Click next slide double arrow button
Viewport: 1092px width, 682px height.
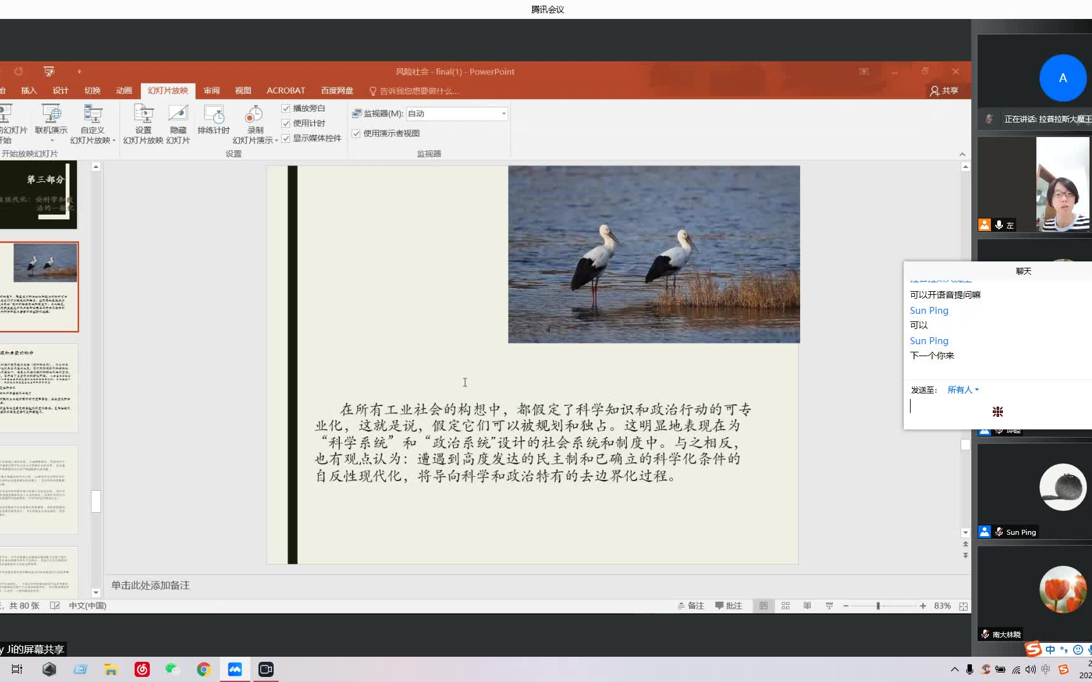pyautogui.click(x=965, y=556)
